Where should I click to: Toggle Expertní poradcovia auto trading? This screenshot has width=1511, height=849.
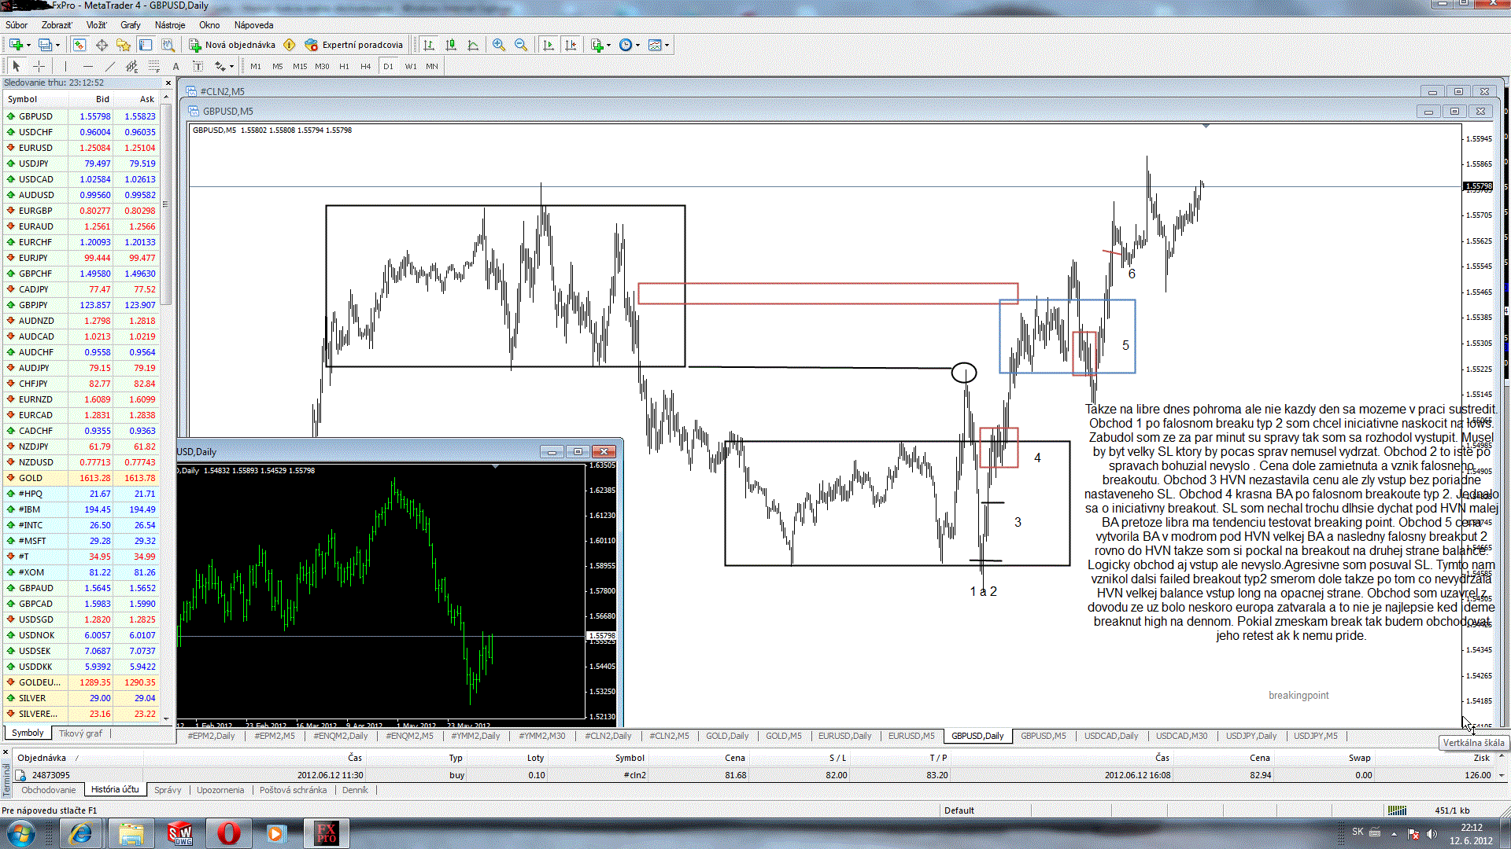click(353, 45)
